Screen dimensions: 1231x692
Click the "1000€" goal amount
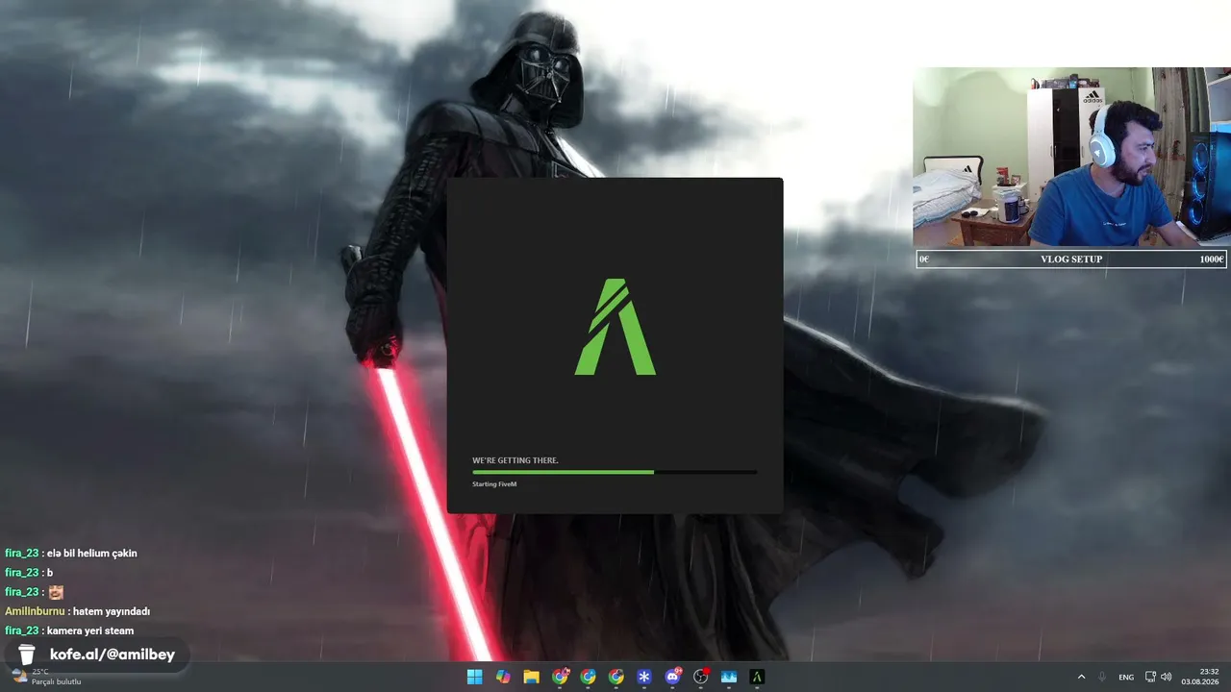click(1211, 259)
